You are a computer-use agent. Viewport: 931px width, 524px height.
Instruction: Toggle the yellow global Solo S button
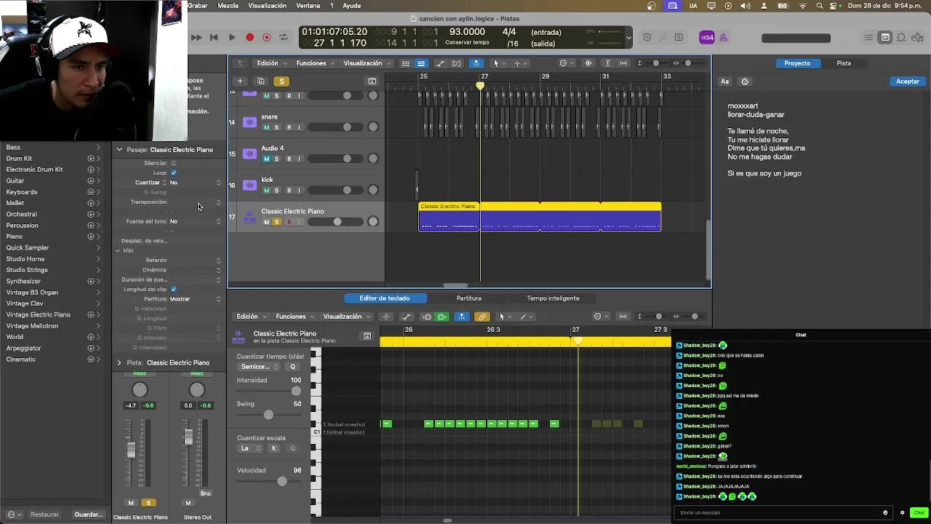point(281,81)
